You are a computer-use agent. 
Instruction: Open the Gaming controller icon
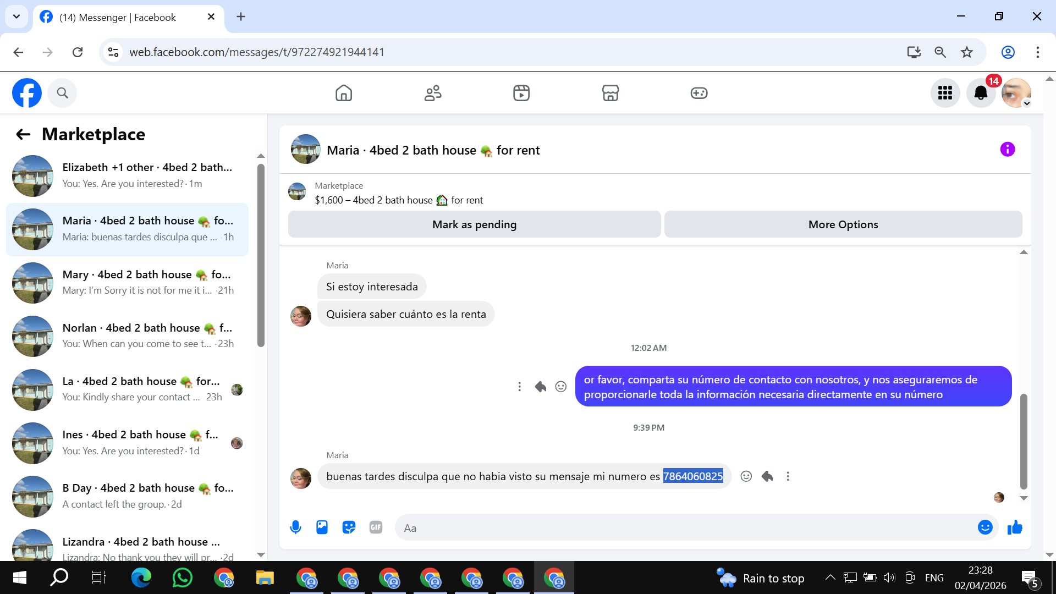(699, 93)
